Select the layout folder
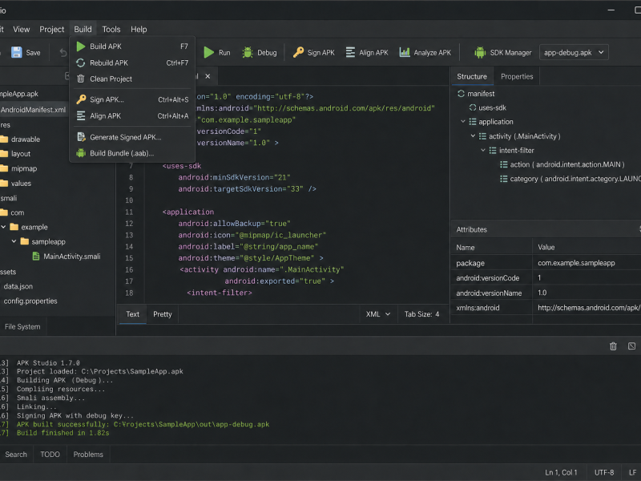Screen dimensions: 641x481 tap(21, 154)
